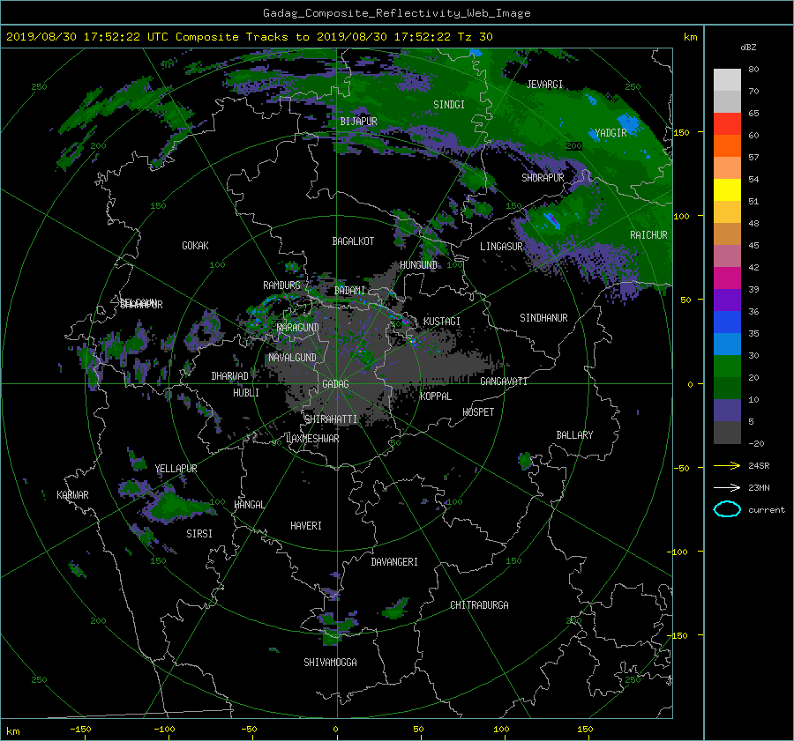794x741 pixels.
Task: Click the 'current' legend label
Action: point(766,510)
